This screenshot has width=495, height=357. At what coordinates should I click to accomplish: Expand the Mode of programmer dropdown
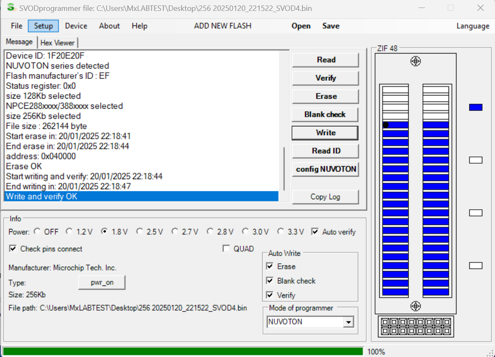(x=348, y=322)
